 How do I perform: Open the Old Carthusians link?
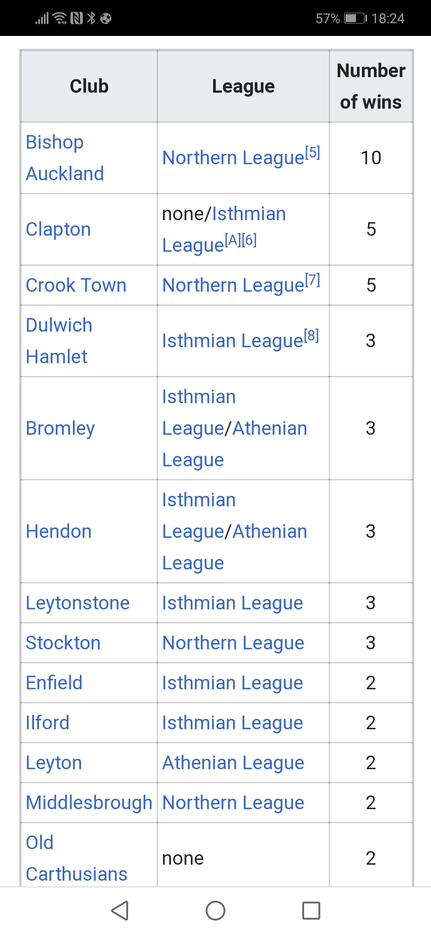(76, 858)
